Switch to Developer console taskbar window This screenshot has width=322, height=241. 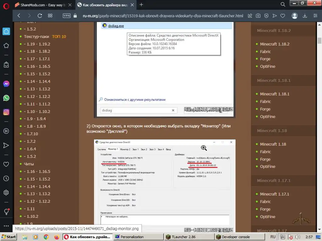[240, 237]
